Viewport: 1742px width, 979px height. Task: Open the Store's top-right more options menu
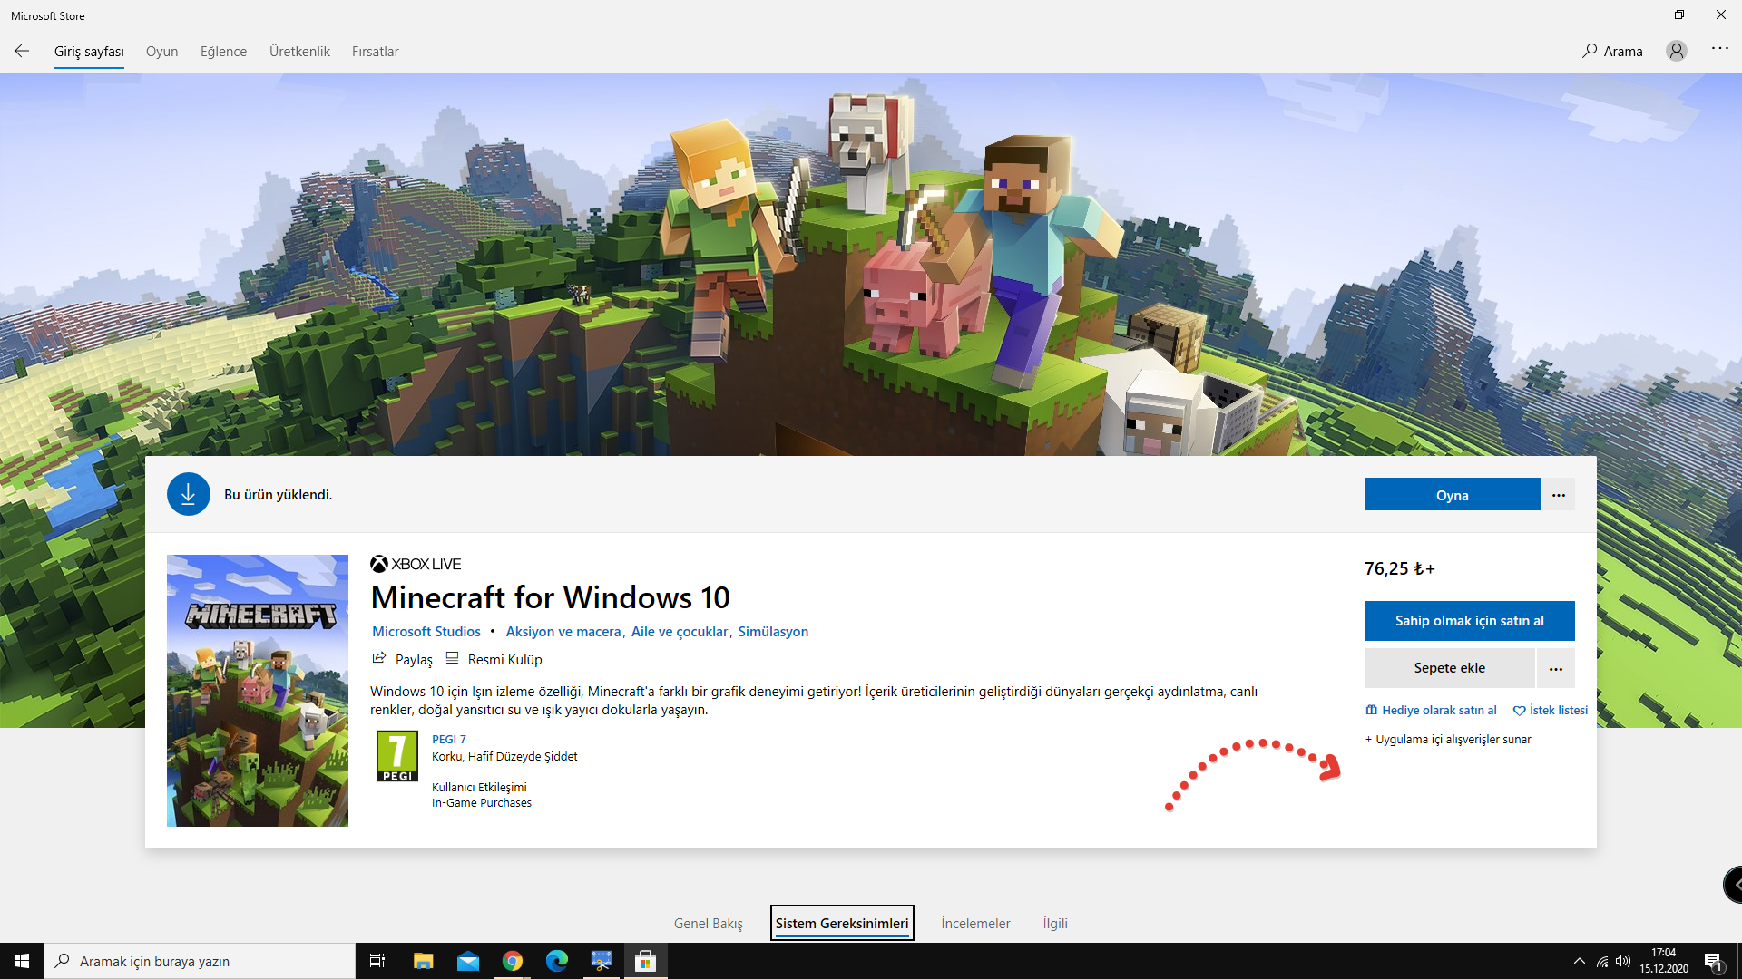(x=1719, y=49)
